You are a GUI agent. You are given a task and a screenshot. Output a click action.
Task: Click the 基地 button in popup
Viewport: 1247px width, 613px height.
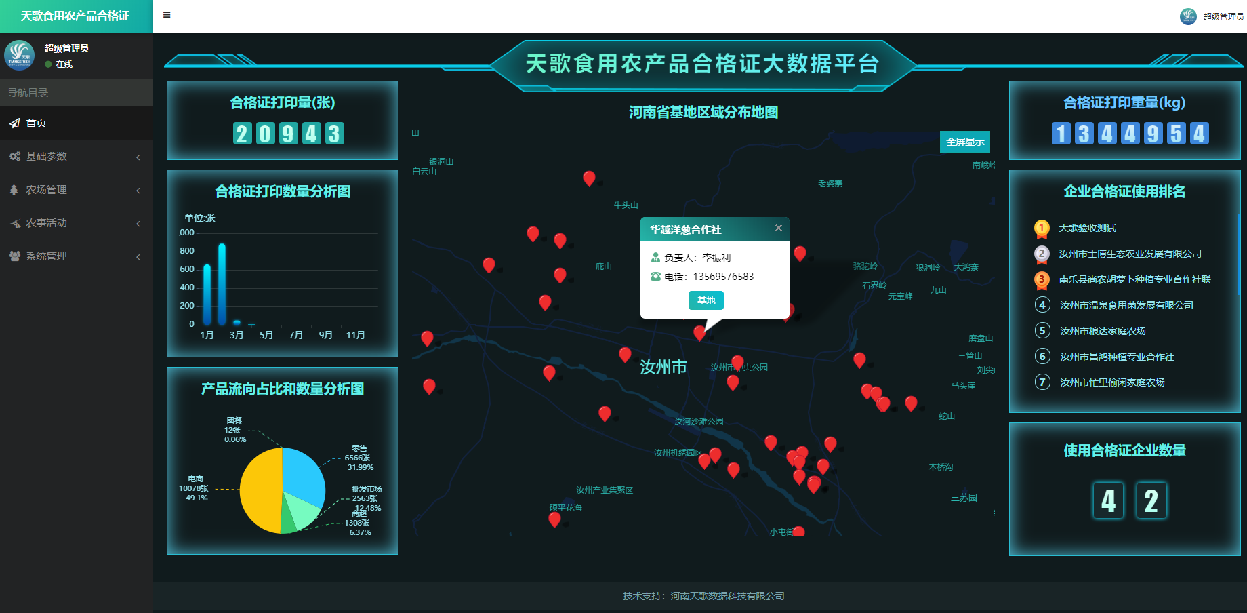[x=706, y=300]
